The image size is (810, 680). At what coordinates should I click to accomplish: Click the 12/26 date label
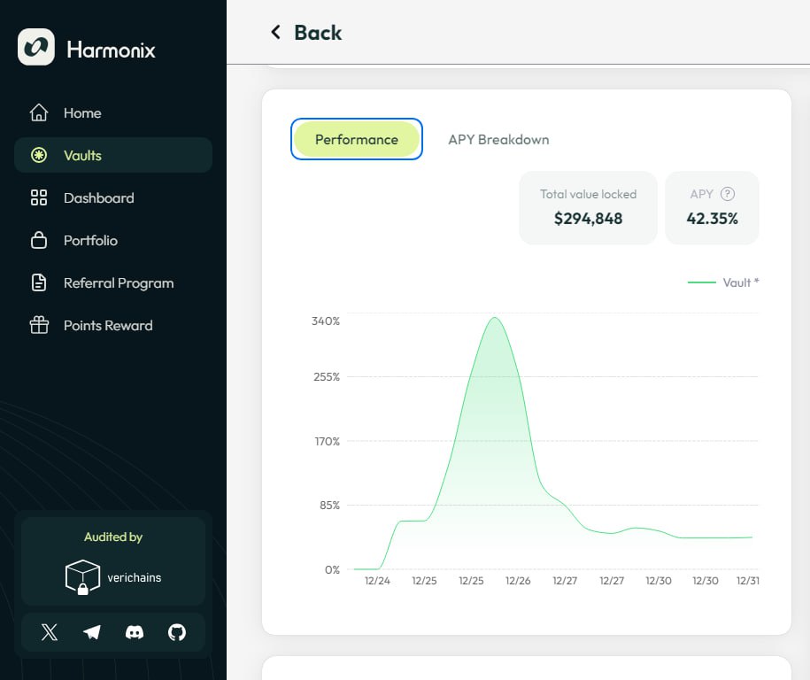(518, 580)
